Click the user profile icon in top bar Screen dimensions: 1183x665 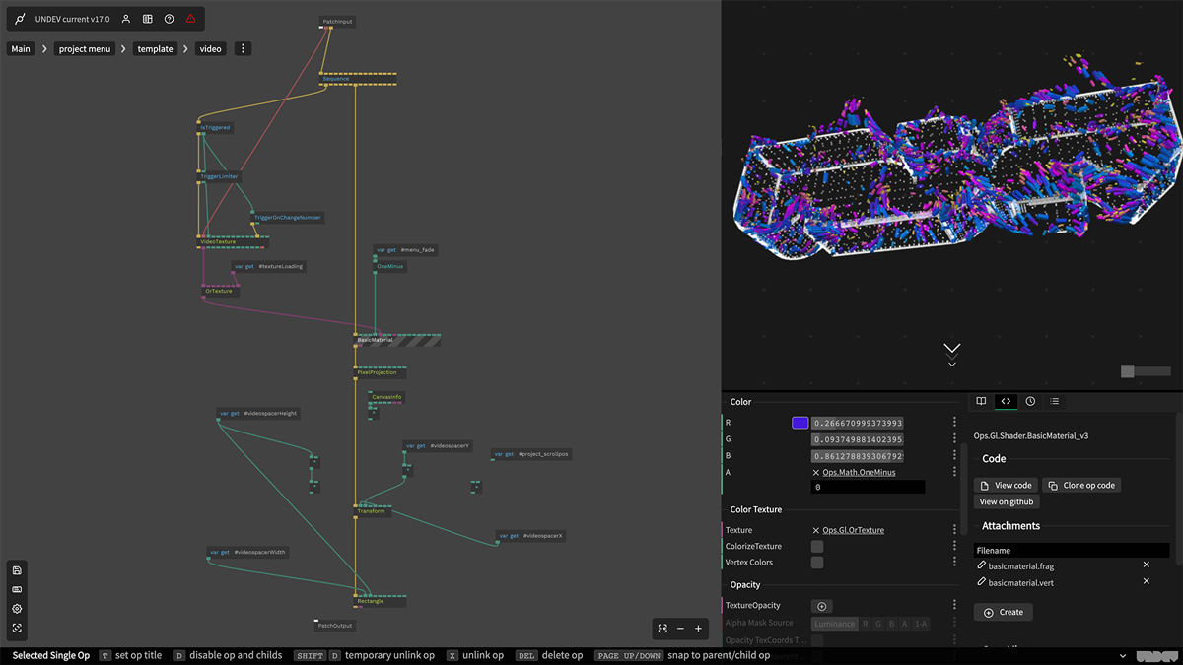click(125, 19)
